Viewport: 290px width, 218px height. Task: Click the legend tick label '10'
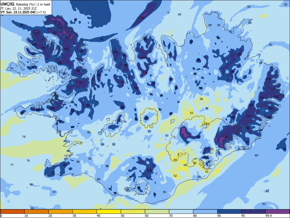coord(26,216)
